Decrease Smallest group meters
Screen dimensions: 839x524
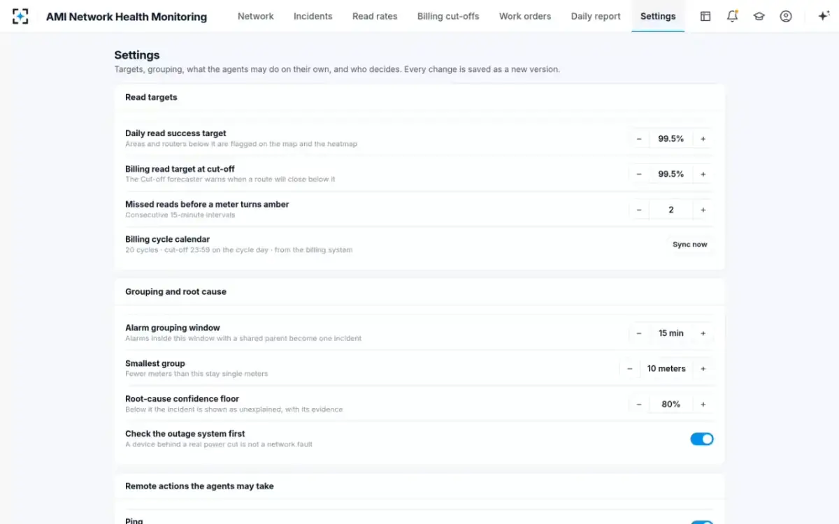pos(630,369)
